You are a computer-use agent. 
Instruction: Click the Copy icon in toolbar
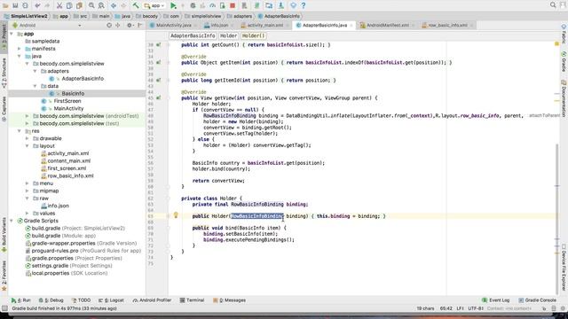(69, 5)
